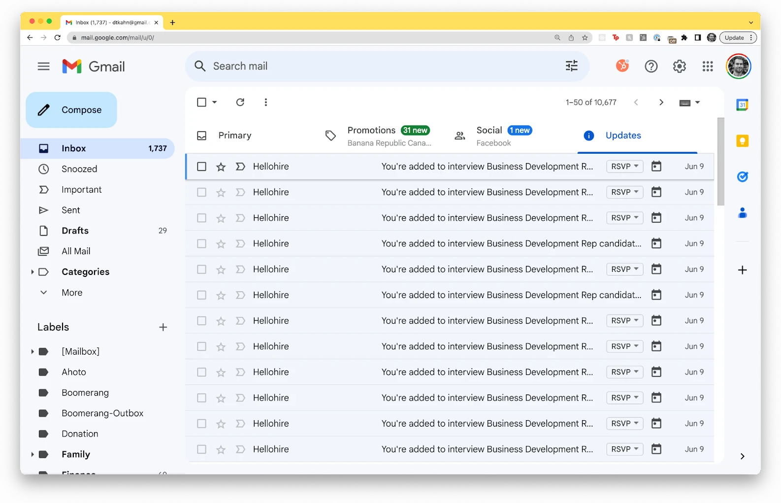The height and width of the screenshot is (503, 781).
Task: Tick the select-all checkbox
Action: (201, 102)
